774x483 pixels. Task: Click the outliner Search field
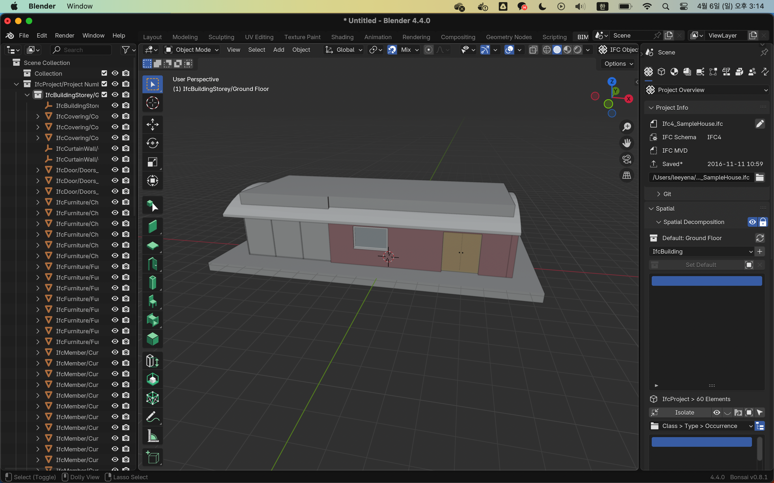[x=81, y=50]
